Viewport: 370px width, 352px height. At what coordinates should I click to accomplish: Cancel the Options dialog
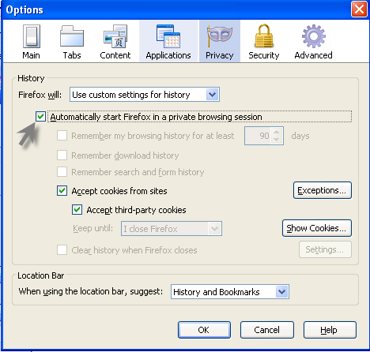coord(267,330)
